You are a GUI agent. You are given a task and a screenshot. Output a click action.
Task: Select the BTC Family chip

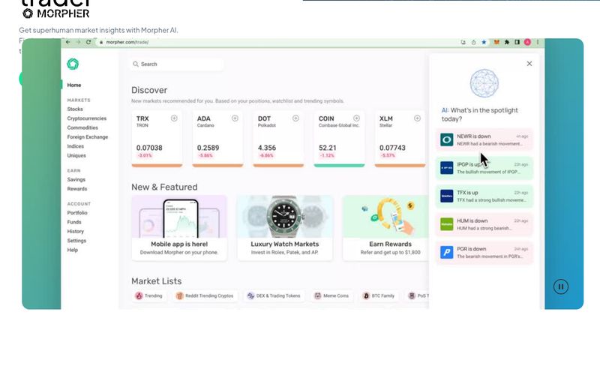379,295
